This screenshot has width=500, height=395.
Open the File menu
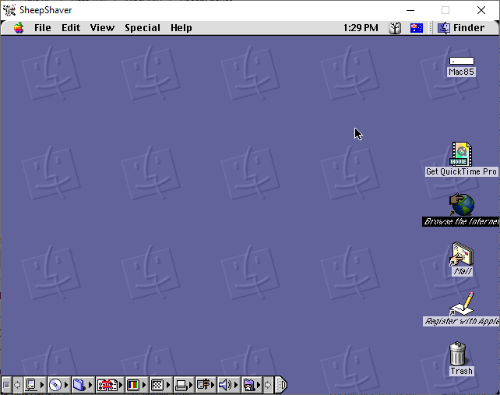pyautogui.click(x=42, y=28)
